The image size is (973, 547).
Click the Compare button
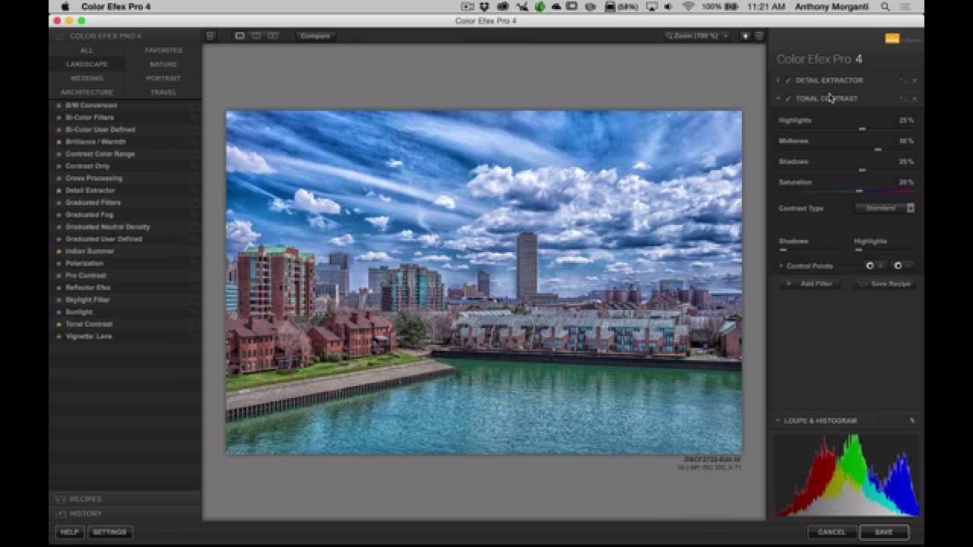click(315, 36)
